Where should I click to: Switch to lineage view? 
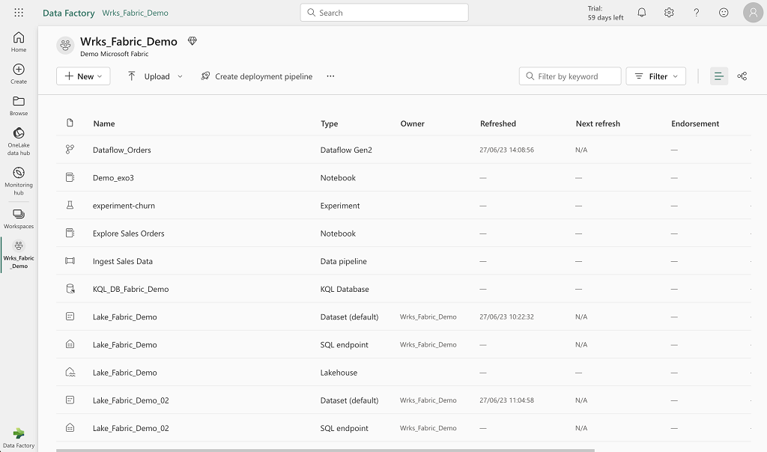click(x=742, y=76)
